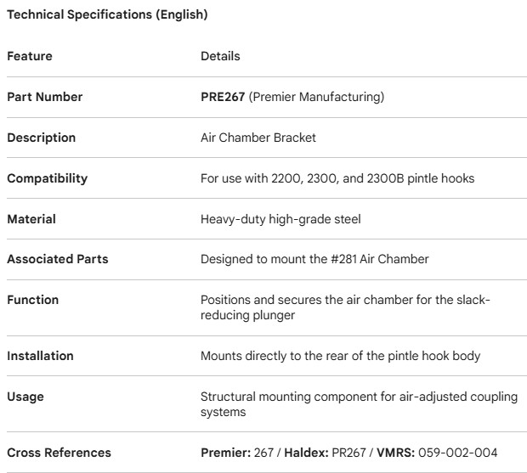Click the pintle hooks compatibility text

(x=337, y=178)
